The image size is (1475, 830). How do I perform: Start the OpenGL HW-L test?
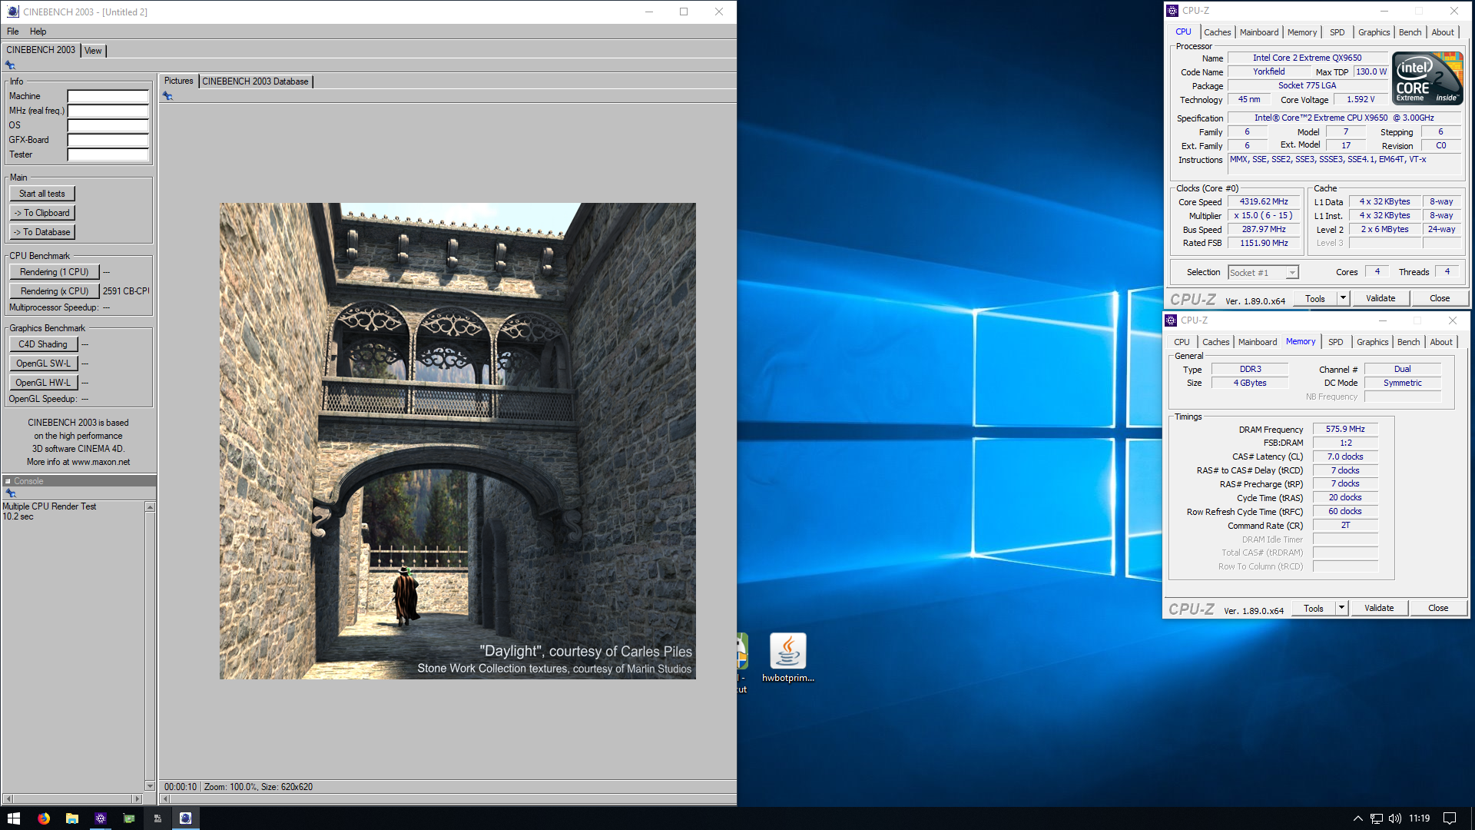(x=43, y=383)
